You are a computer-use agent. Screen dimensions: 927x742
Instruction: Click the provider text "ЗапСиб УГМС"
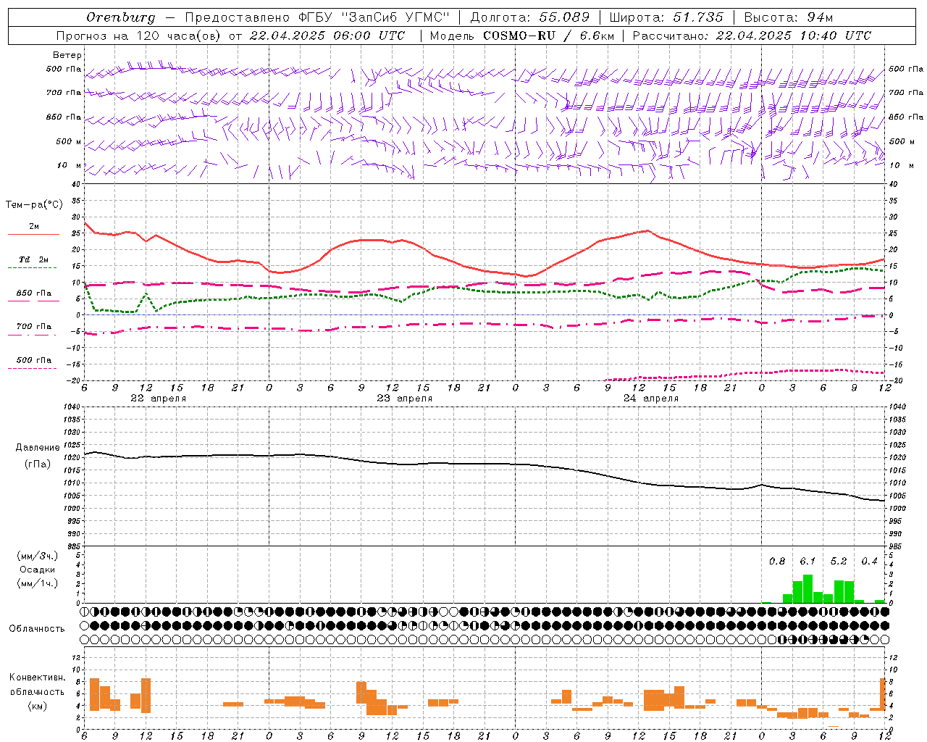click(x=397, y=17)
